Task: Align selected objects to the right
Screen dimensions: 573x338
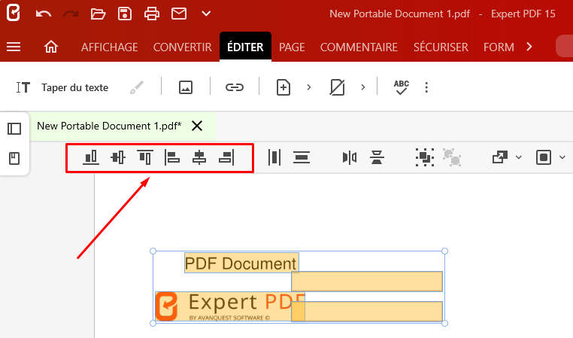Action: tap(226, 157)
